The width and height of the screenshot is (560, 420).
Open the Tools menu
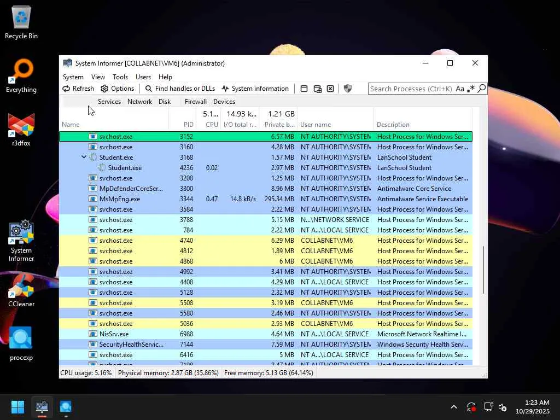pos(120,77)
